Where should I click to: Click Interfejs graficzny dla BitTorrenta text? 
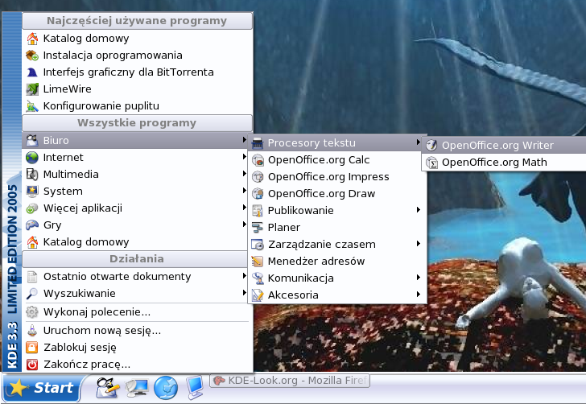tap(128, 72)
